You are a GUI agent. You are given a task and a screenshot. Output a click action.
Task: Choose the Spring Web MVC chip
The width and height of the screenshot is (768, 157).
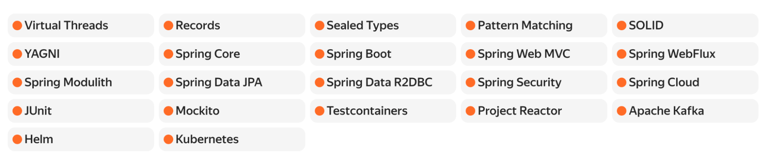534,54
